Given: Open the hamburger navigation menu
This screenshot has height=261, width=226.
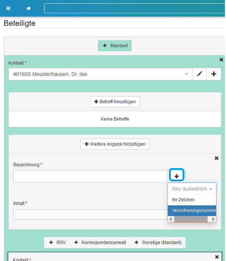Looking at the screenshot, I should (x=8, y=8).
